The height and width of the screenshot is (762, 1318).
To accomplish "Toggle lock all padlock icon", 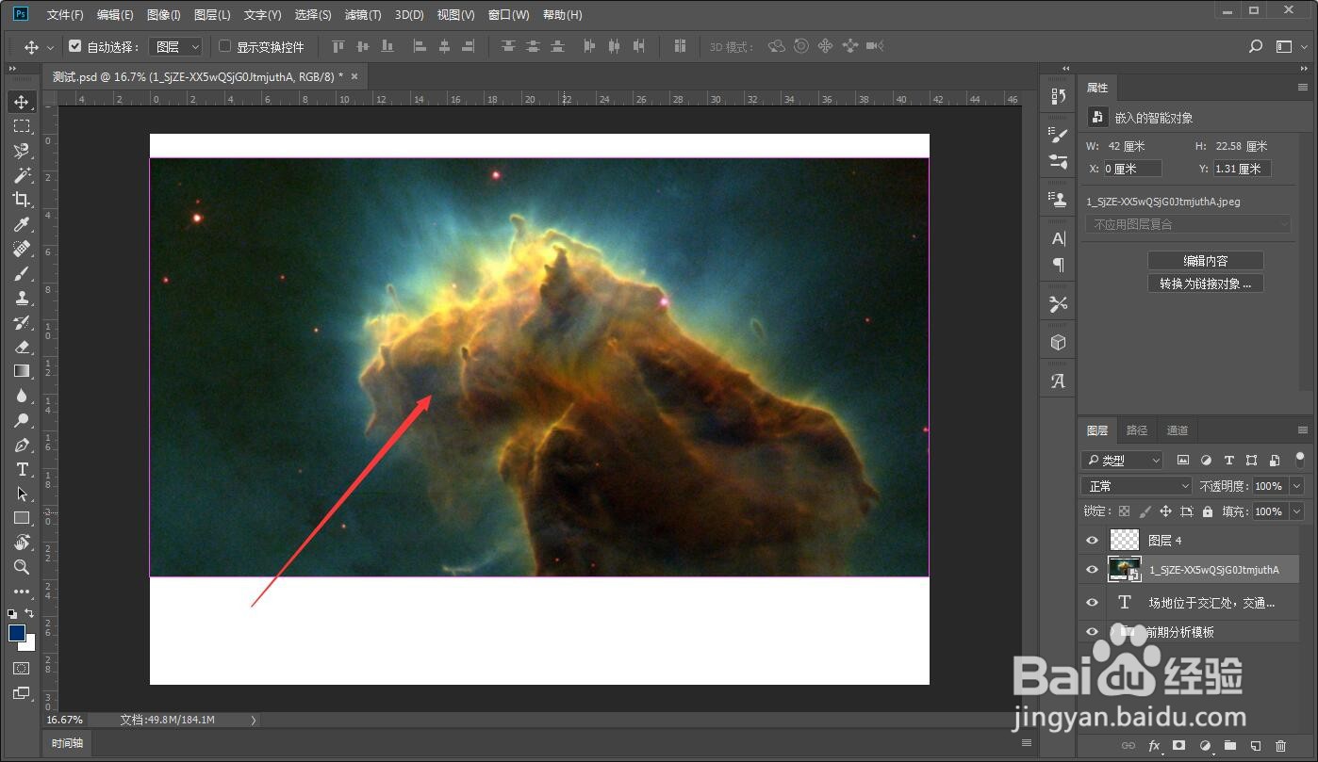I will click(x=1208, y=511).
